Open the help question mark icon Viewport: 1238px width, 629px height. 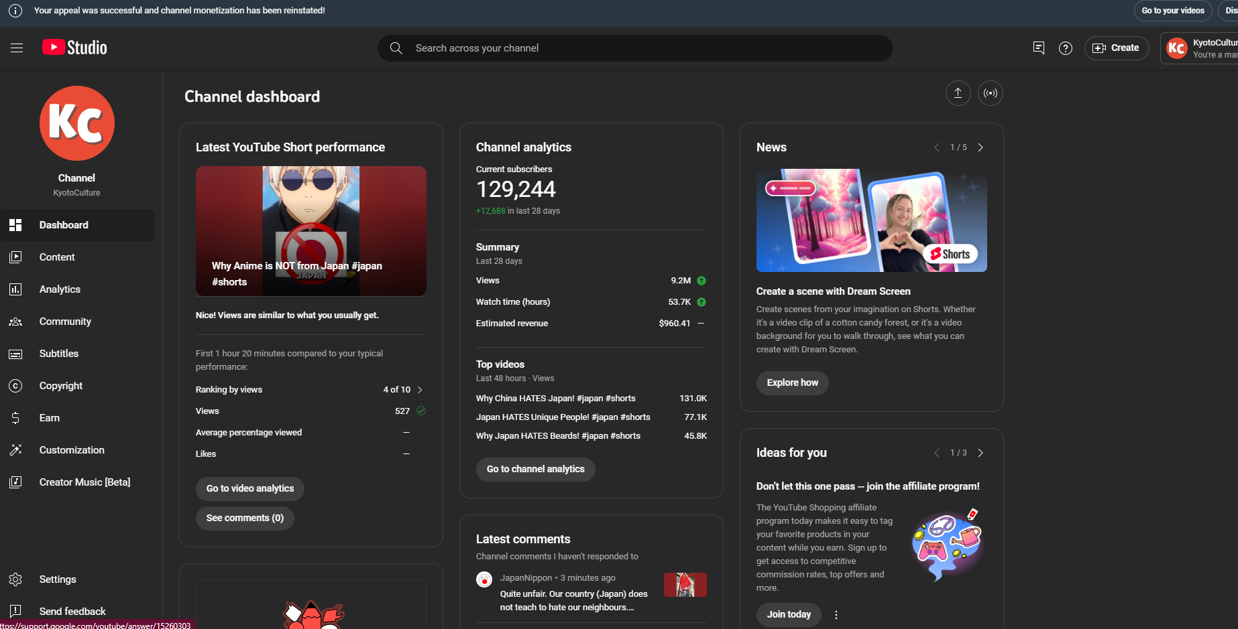[1066, 48]
